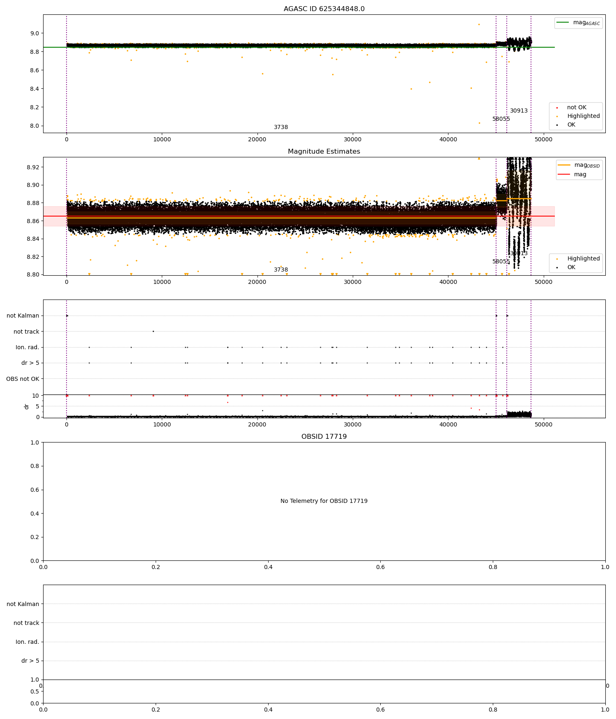Click the 8.90 y-axis tick label
616x719 pixels.
click(x=33, y=185)
